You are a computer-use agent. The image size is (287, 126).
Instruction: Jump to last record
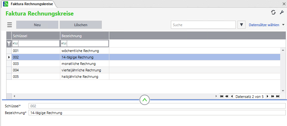pos(278,97)
